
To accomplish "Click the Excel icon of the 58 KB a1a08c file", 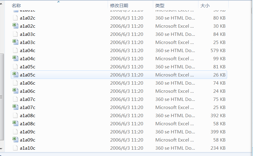I will [x=15, y=123].
